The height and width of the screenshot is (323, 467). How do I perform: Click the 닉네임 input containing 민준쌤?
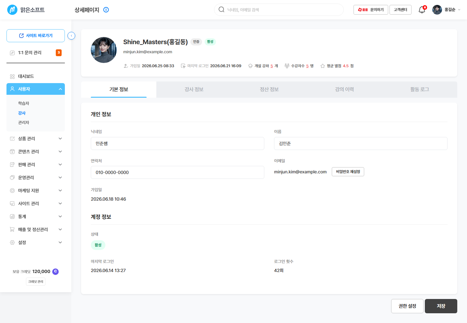tap(177, 143)
